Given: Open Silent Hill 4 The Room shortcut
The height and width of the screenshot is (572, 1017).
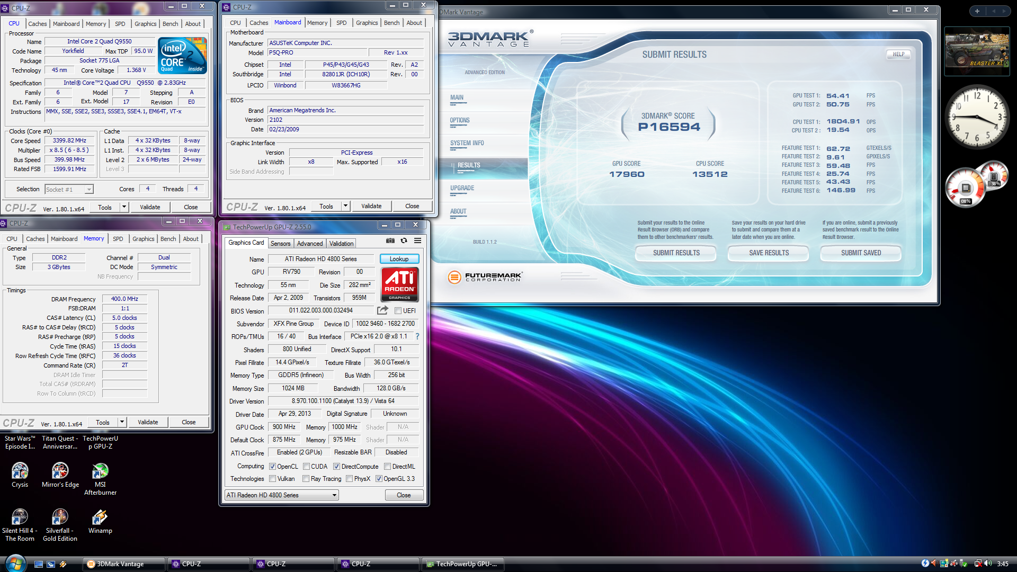Looking at the screenshot, I should pyautogui.click(x=20, y=525).
